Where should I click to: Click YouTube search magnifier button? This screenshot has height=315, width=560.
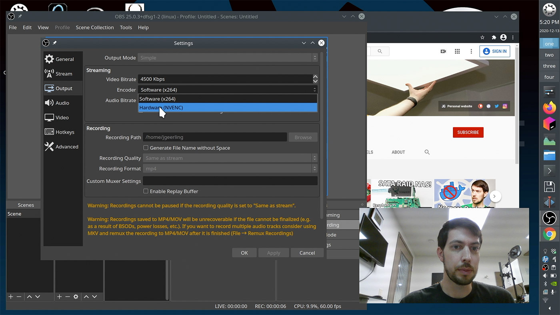(380, 51)
